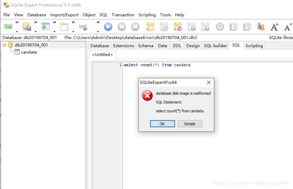Click the database save icon in toolbar

(x=27, y=27)
